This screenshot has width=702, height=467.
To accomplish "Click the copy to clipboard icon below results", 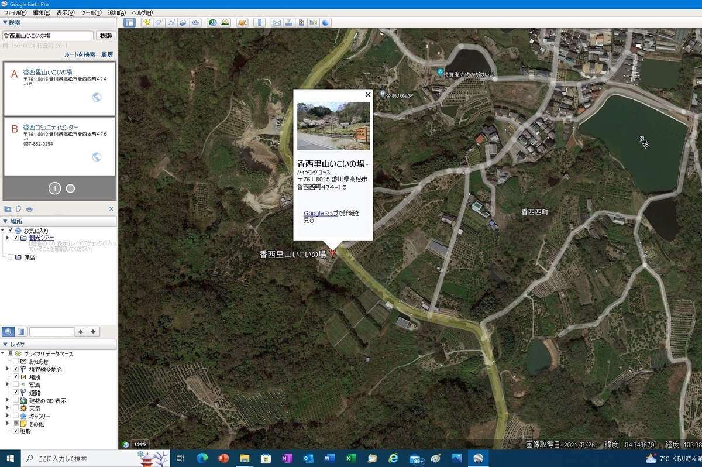I will (19, 209).
